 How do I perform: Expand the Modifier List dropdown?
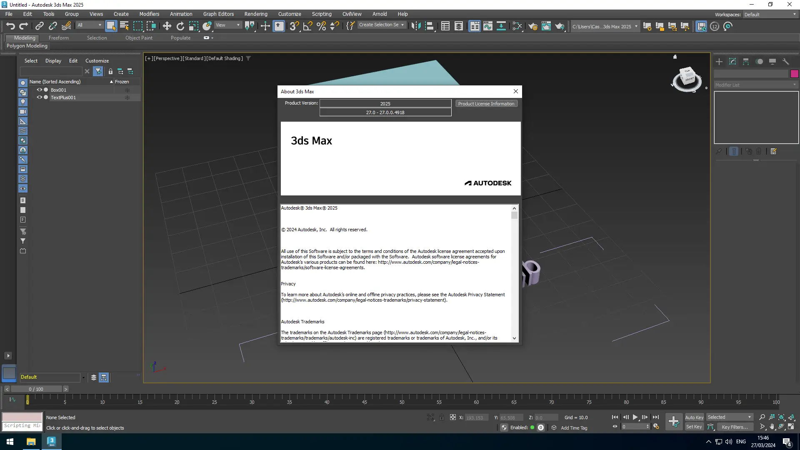pyautogui.click(x=756, y=85)
